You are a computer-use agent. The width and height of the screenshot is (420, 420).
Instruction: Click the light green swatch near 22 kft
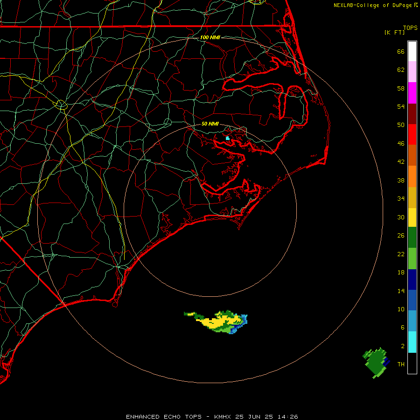click(412, 259)
